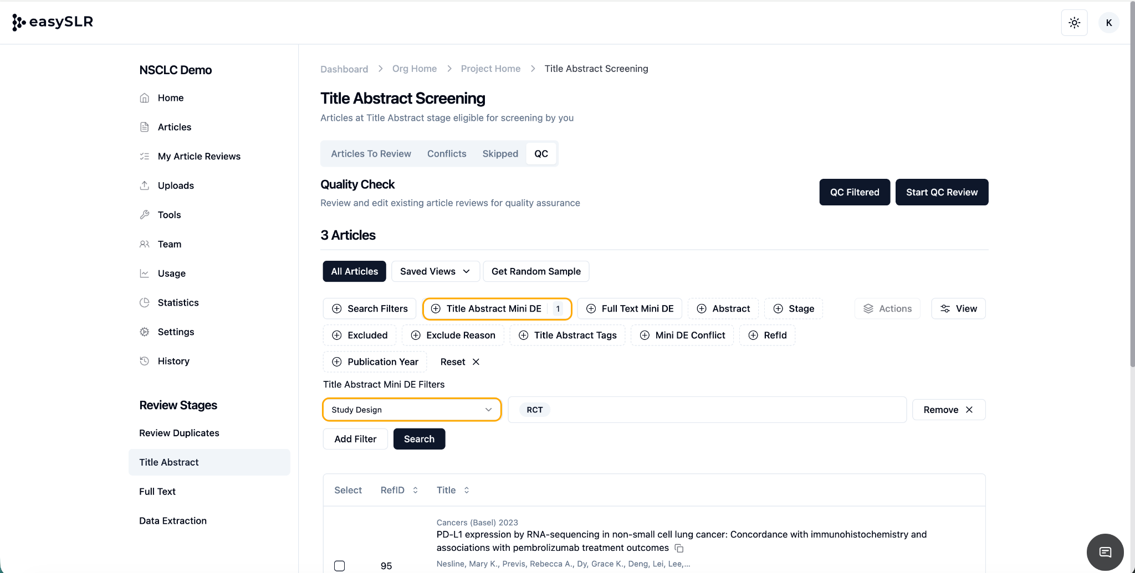1135x573 pixels.
Task: Toggle the Title Abstract Mini DE filter
Action: click(494, 308)
